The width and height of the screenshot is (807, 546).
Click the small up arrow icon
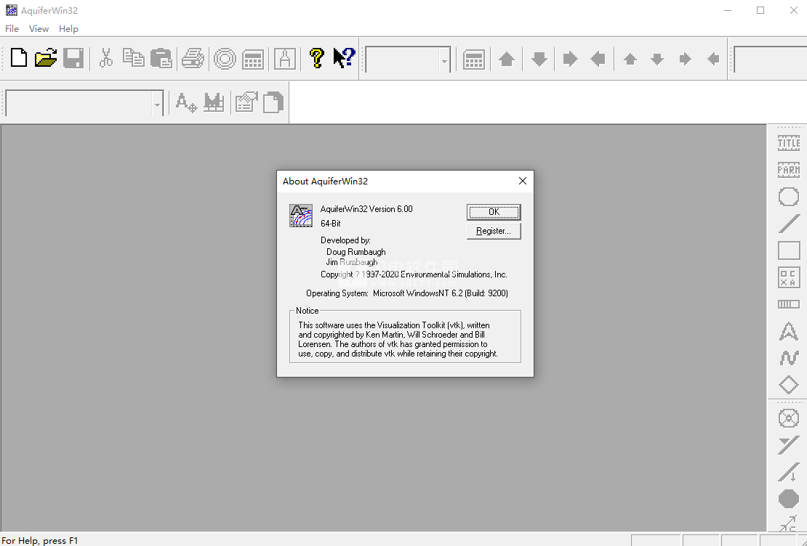[x=630, y=59]
